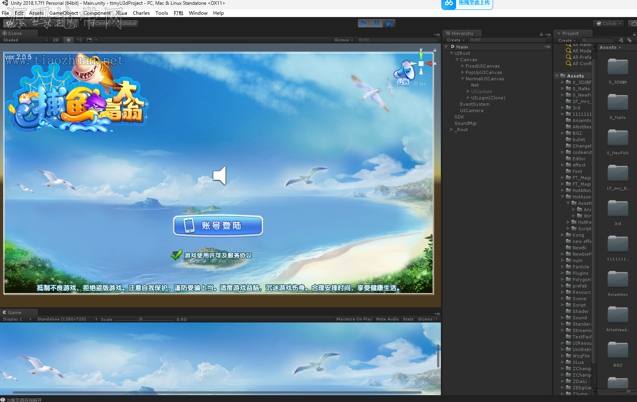637x402 pixels.
Task: Toggle scene lighting sun icon
Action: tap(69, 40)
